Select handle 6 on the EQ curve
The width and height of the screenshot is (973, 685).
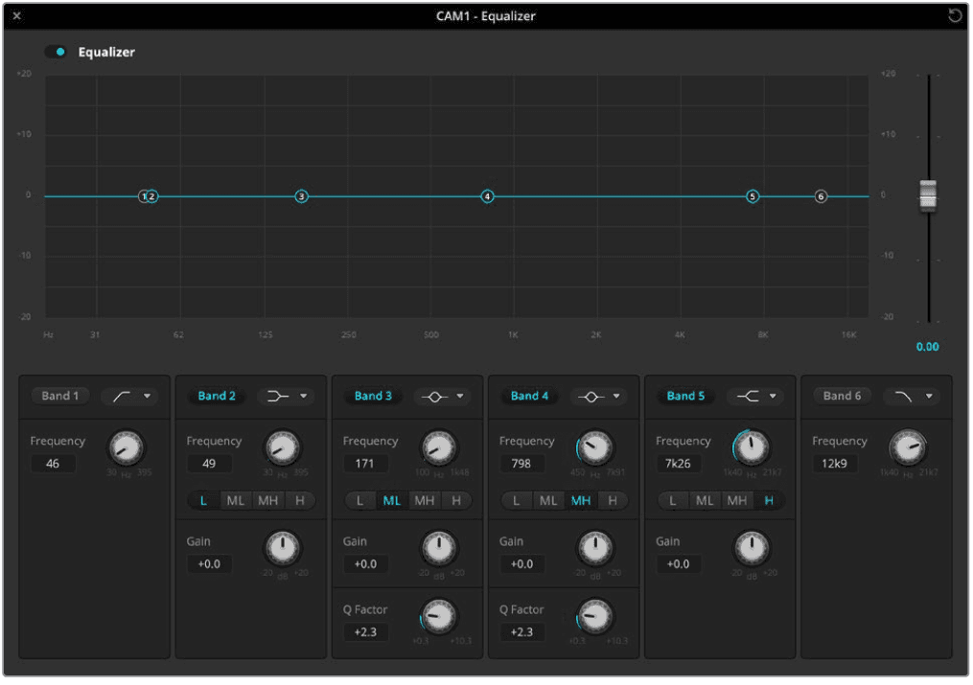tap(821, 196)
